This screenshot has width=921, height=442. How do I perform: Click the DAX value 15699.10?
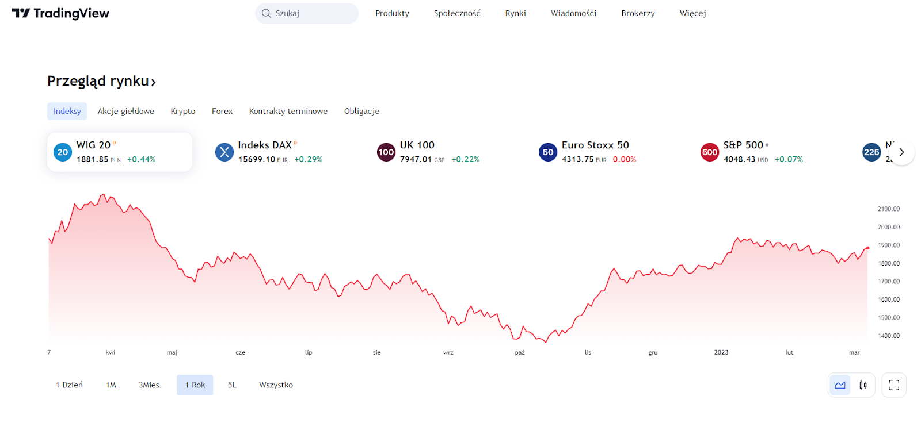click(257, 159)
